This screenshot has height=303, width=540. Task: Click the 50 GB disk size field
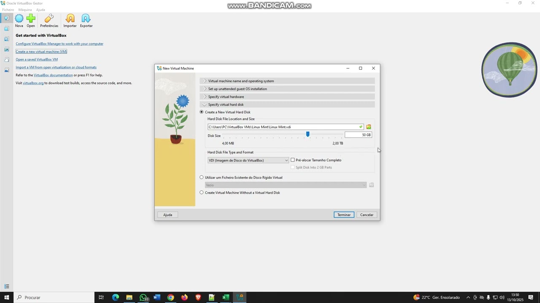(358, 135)
